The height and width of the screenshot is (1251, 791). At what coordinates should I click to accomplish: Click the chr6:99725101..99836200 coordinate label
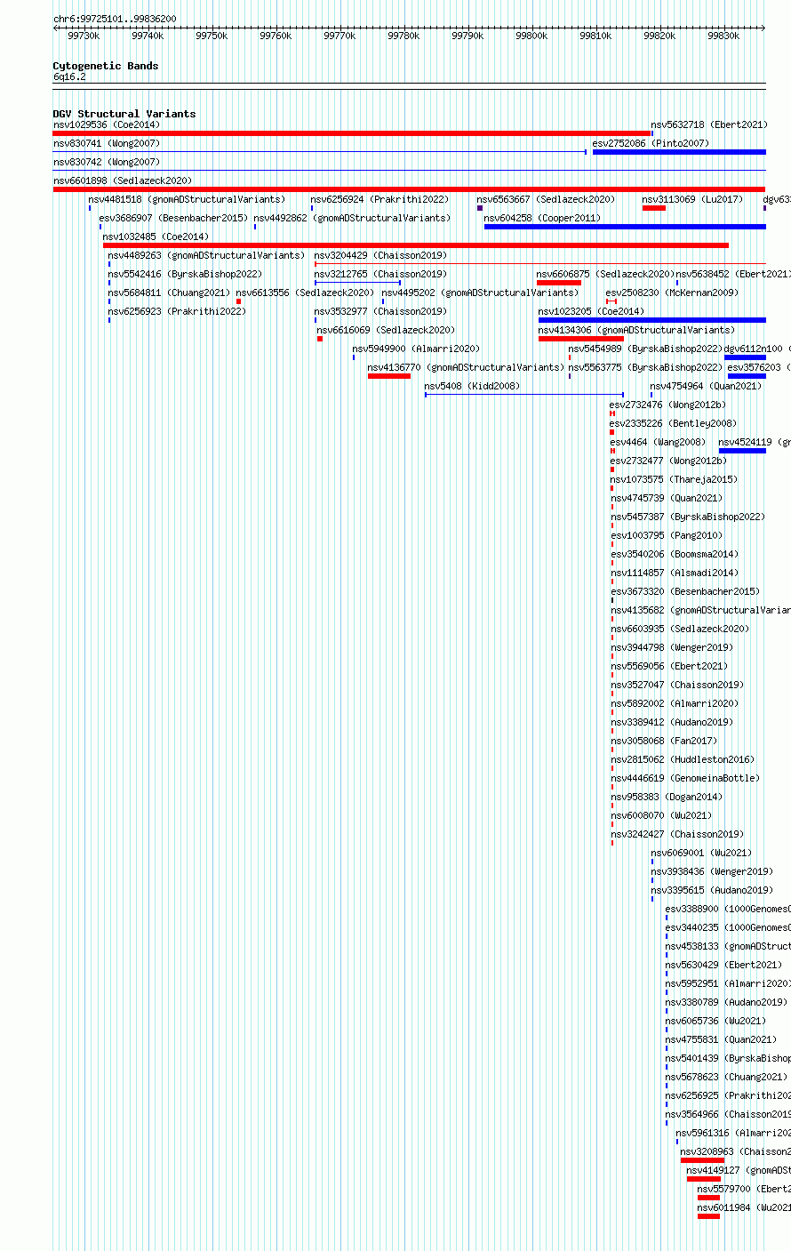(115, 19)
